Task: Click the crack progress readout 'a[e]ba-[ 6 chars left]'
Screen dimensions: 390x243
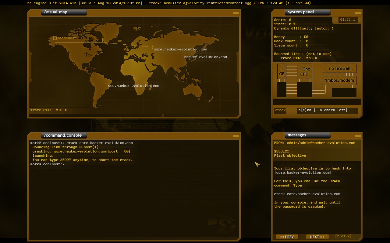Action: pos(327,110)
